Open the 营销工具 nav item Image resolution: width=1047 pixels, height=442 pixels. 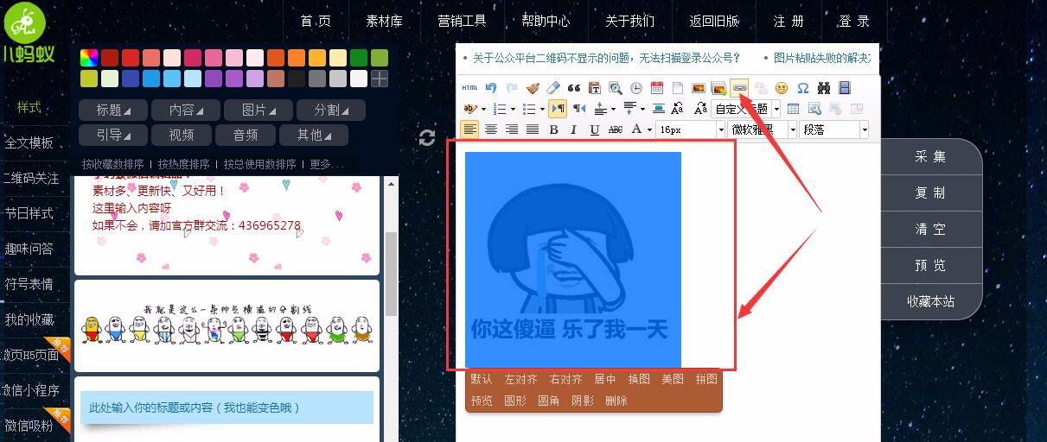[x=462, y=22]
